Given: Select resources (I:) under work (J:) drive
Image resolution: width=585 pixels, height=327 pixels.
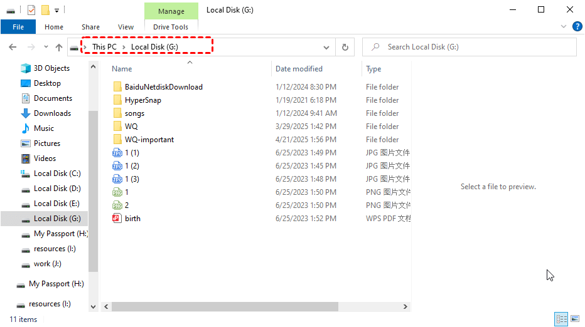Looking at the screenshot, I should [50, 304].
